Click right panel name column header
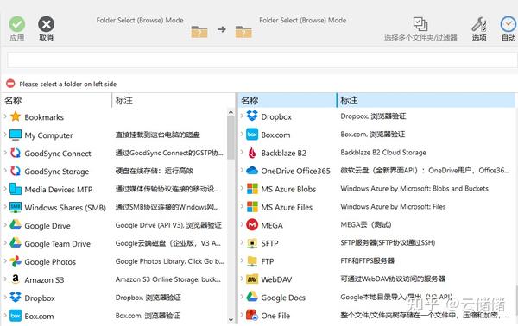Screen dimensions: 518x326 (287, 100)
